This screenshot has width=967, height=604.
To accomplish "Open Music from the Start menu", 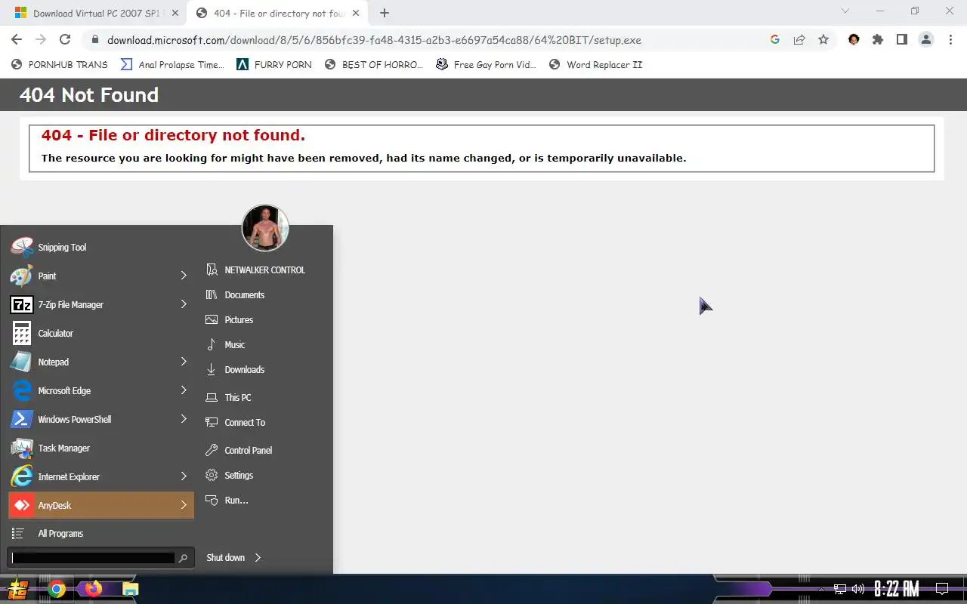I will click(234, 344).
